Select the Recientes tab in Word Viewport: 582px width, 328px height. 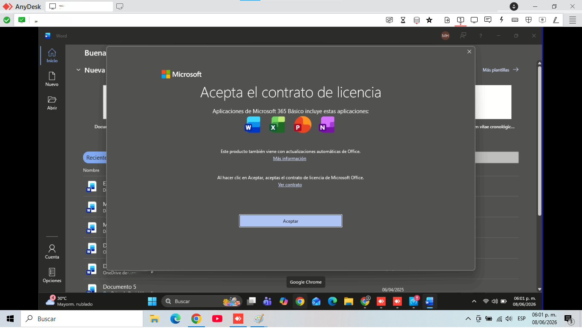[95, 158]
